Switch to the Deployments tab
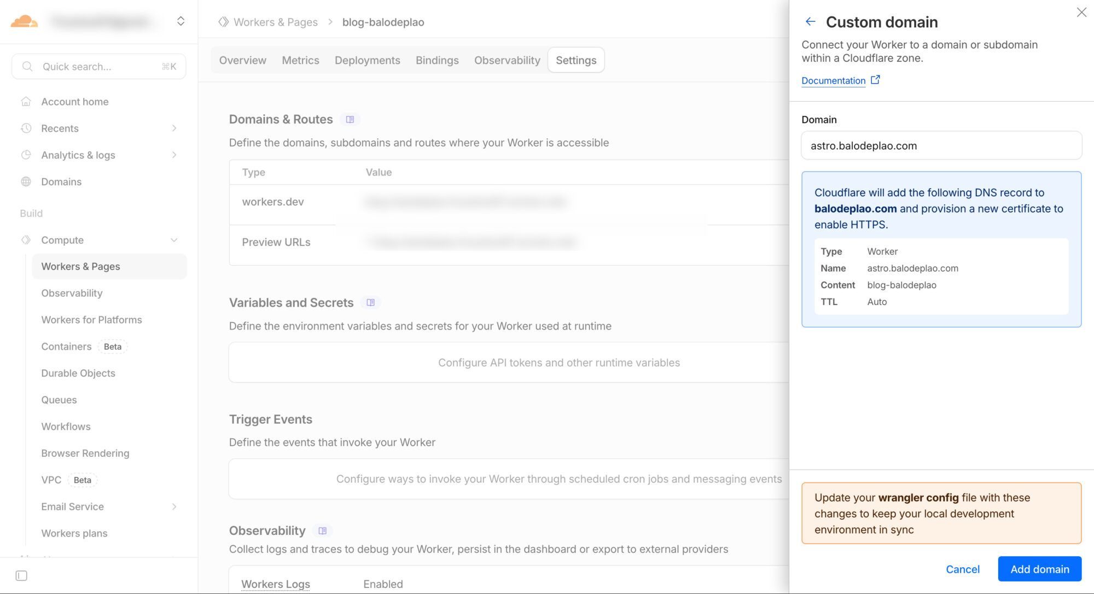 click(x=367, y=60)
